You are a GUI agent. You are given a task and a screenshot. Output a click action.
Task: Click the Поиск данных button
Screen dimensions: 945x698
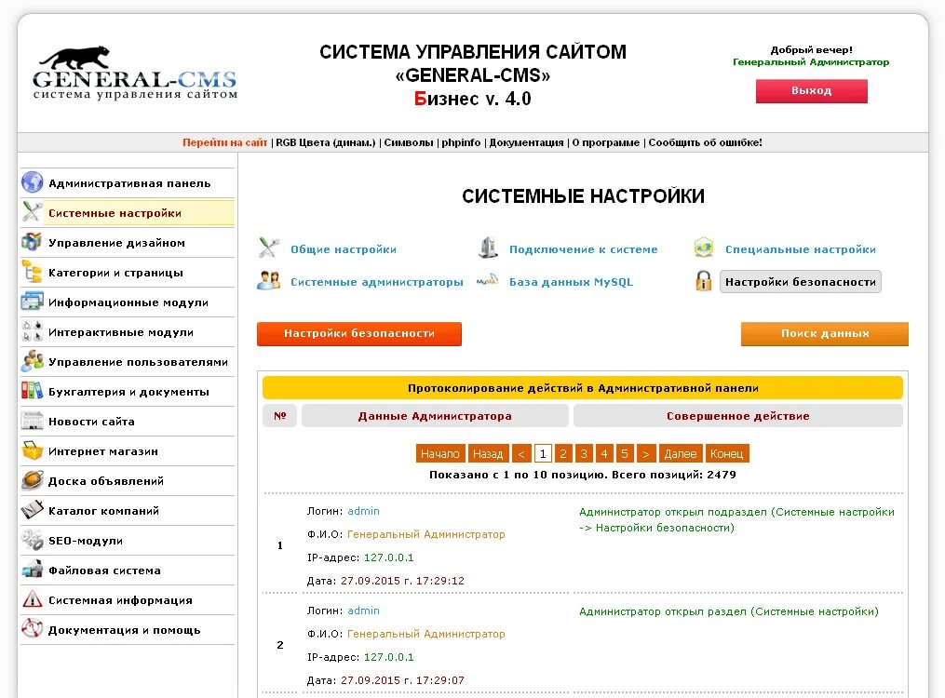pos(825,333)
